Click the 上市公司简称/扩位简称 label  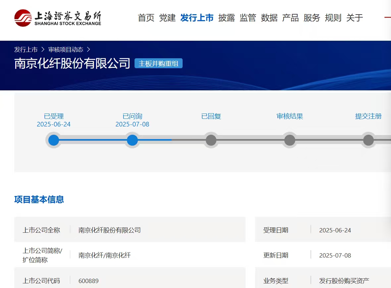click(42, 255)
